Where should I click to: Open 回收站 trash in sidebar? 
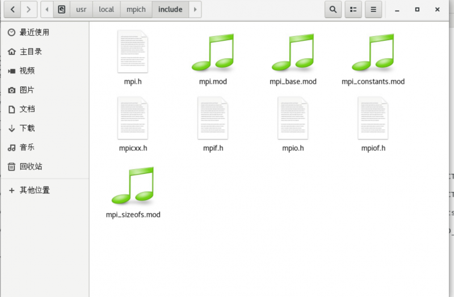click(31, 167)
